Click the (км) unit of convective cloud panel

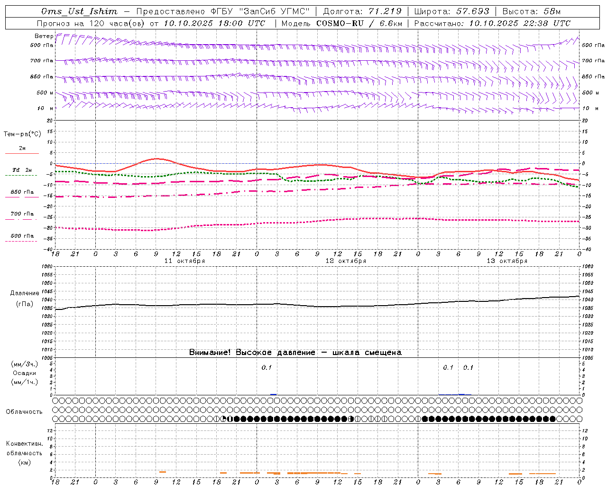coord(24,462)
